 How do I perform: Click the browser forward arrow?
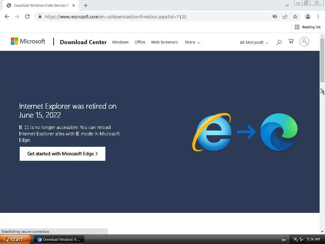(x=17, y=17)
